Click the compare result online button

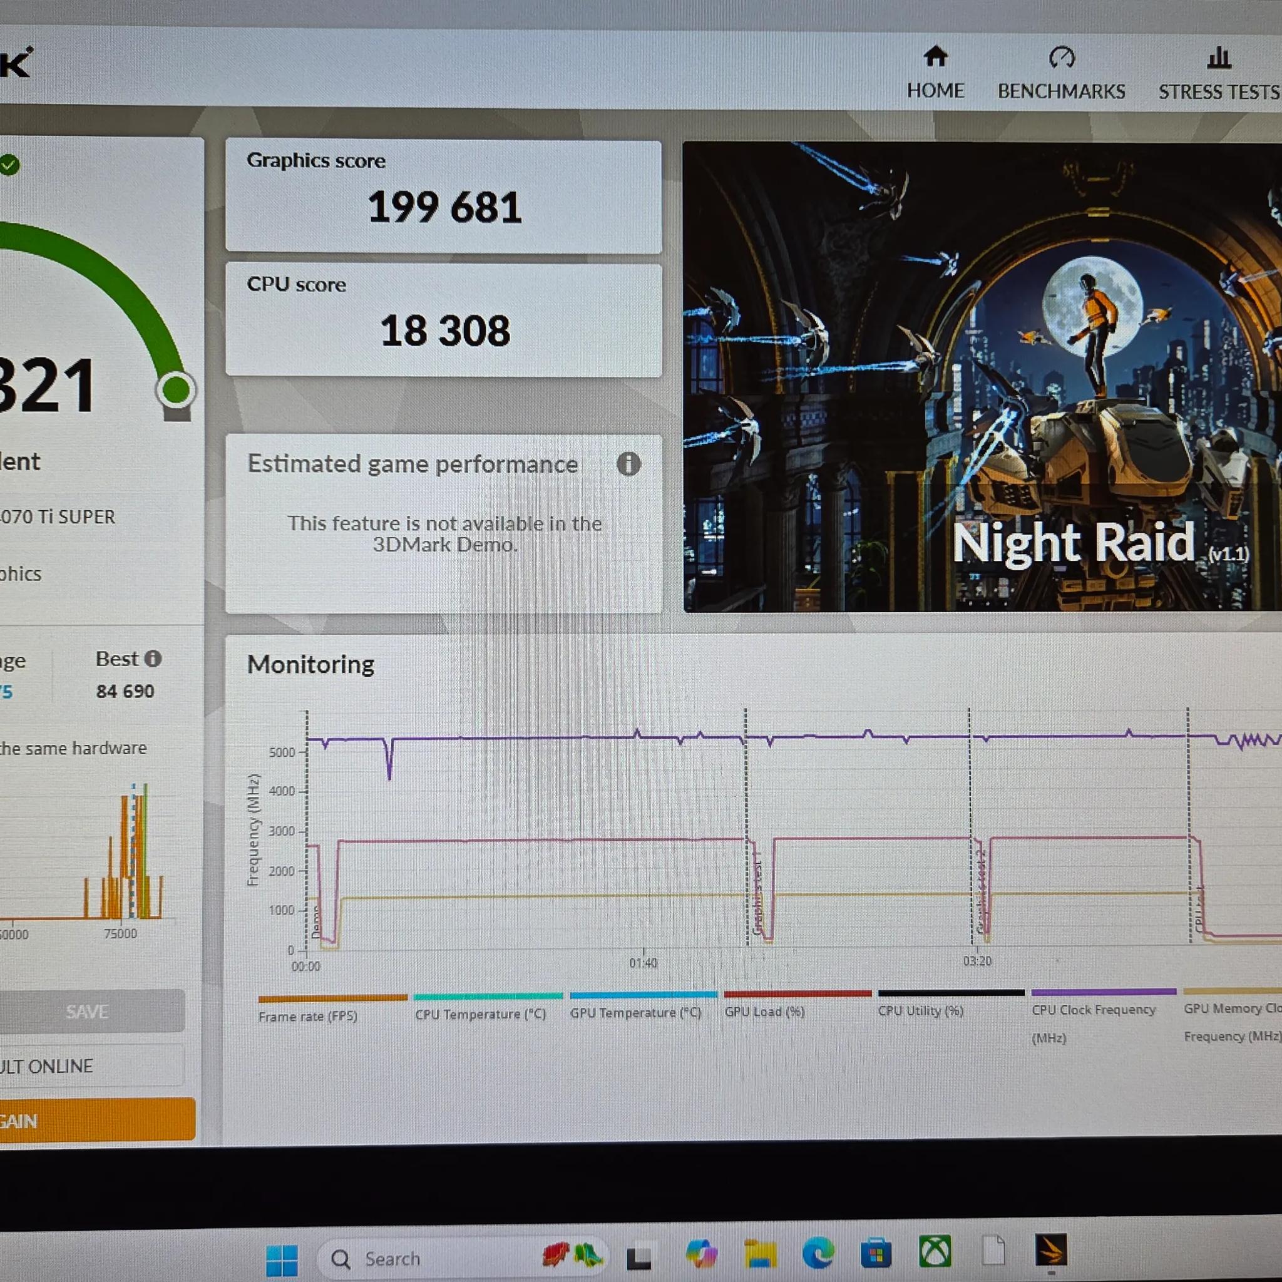[91, 1065]
